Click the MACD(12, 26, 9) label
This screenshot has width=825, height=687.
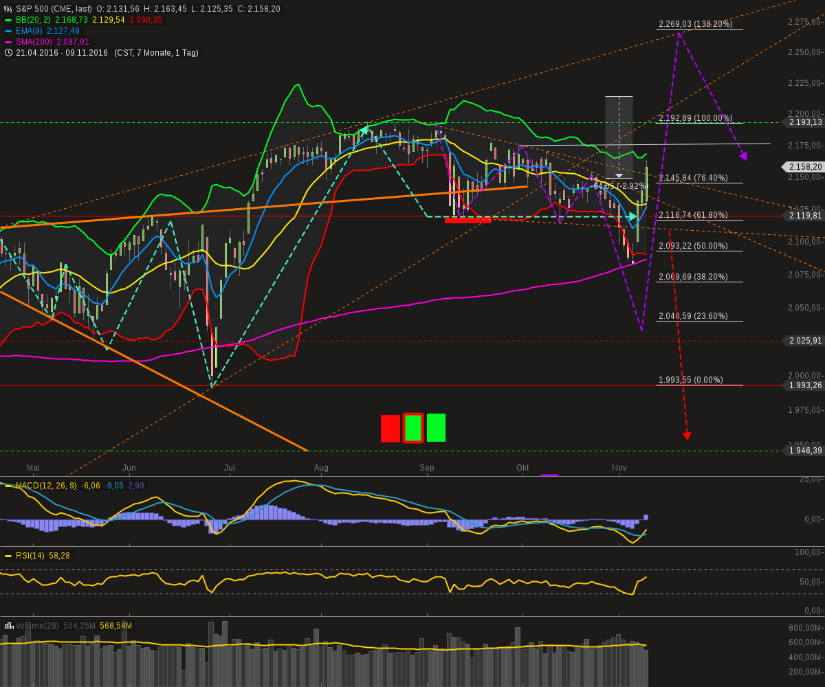tap(46, 486)
